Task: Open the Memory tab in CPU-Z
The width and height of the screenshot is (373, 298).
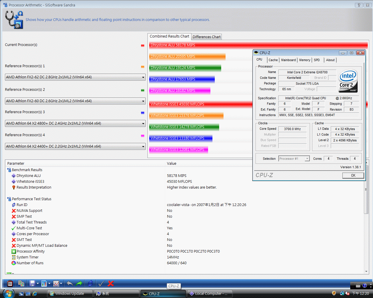Action: click(305, 60)
